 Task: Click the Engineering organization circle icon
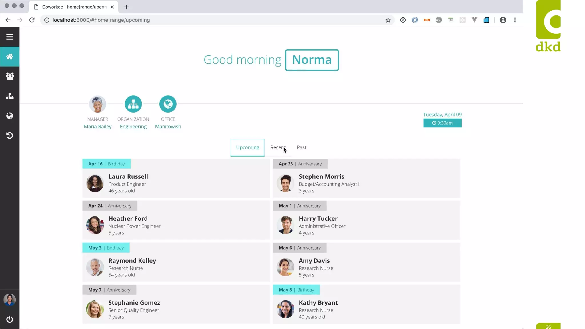coord(133,104)
